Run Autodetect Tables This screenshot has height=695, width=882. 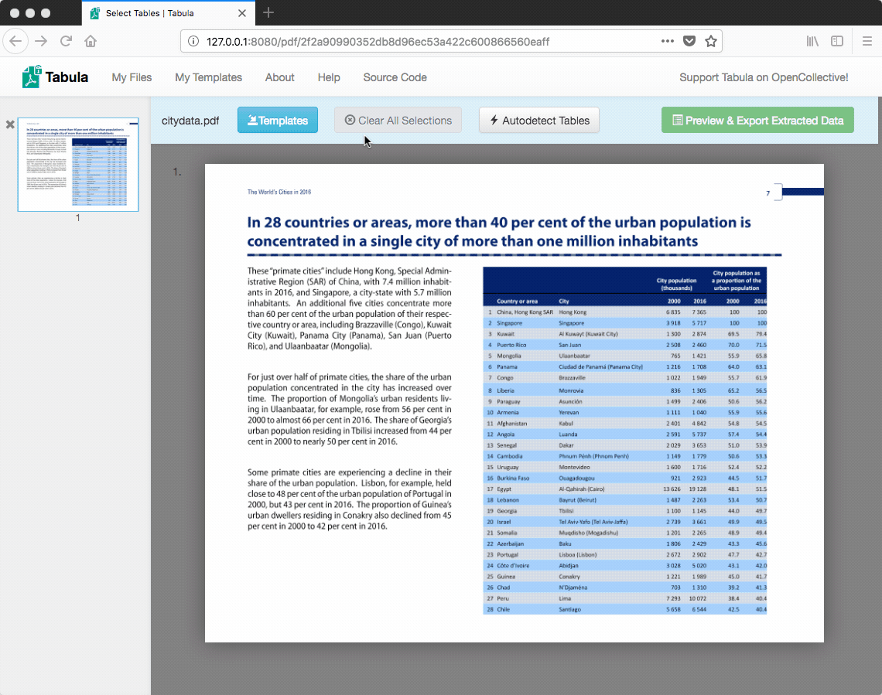(539, 121)
